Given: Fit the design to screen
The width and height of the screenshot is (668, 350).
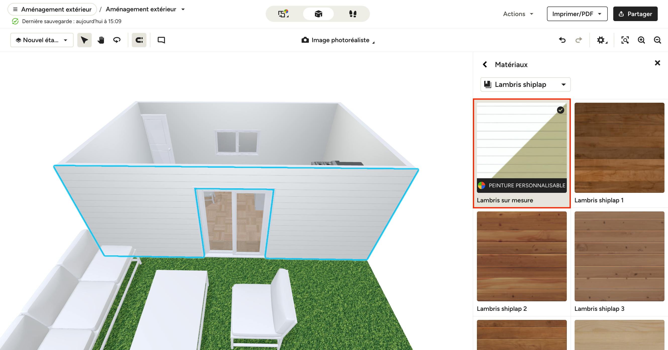Looking at the screenshot, I should click(625, 40).
